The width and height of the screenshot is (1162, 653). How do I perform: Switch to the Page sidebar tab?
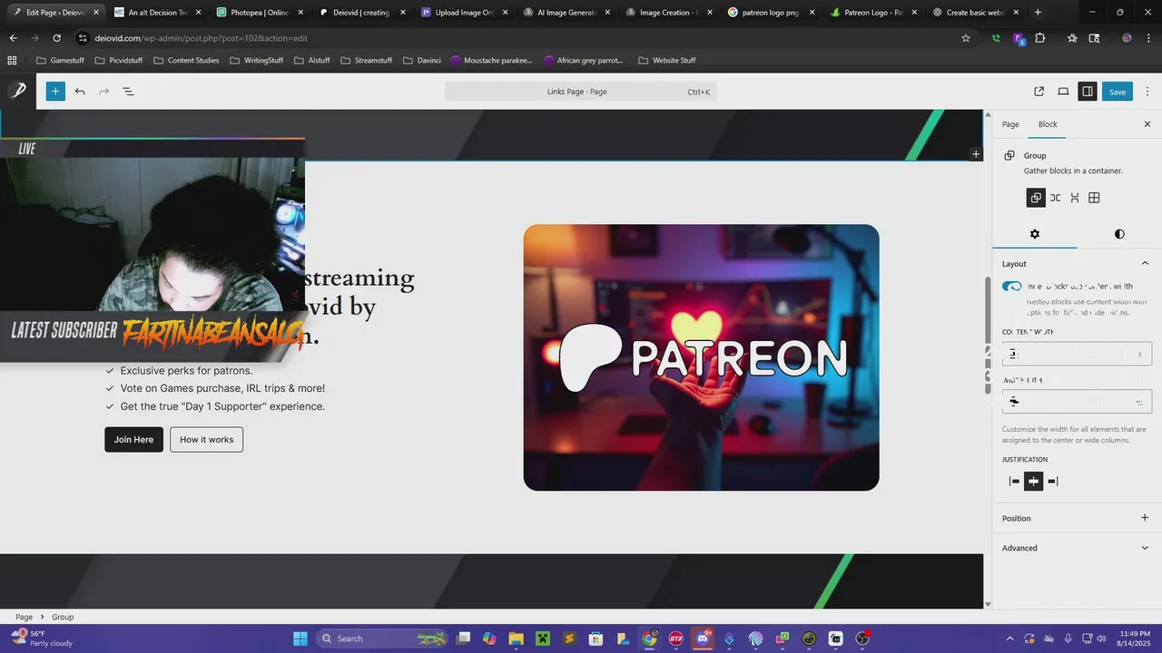(x=1010, y=124)
